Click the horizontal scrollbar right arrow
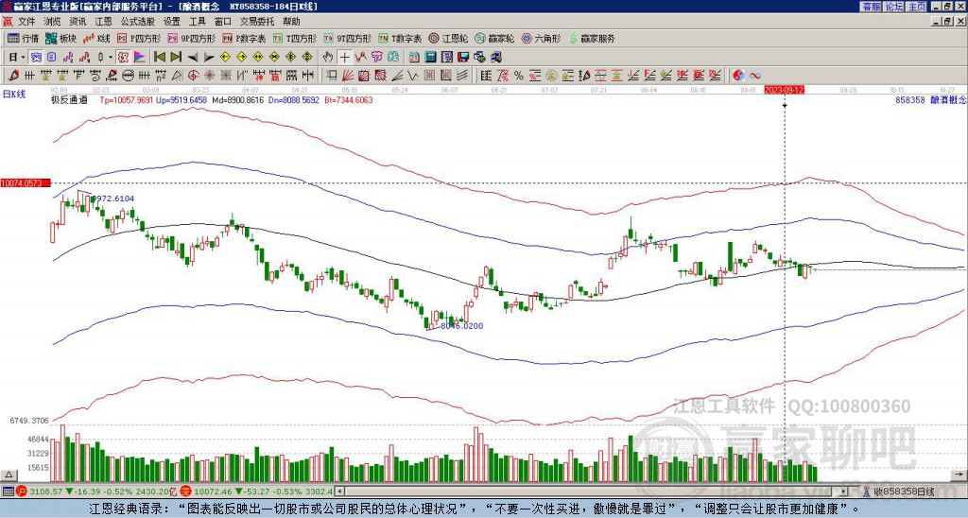The width and height of the screenshot is (968, 518). (x=844, y=492)
